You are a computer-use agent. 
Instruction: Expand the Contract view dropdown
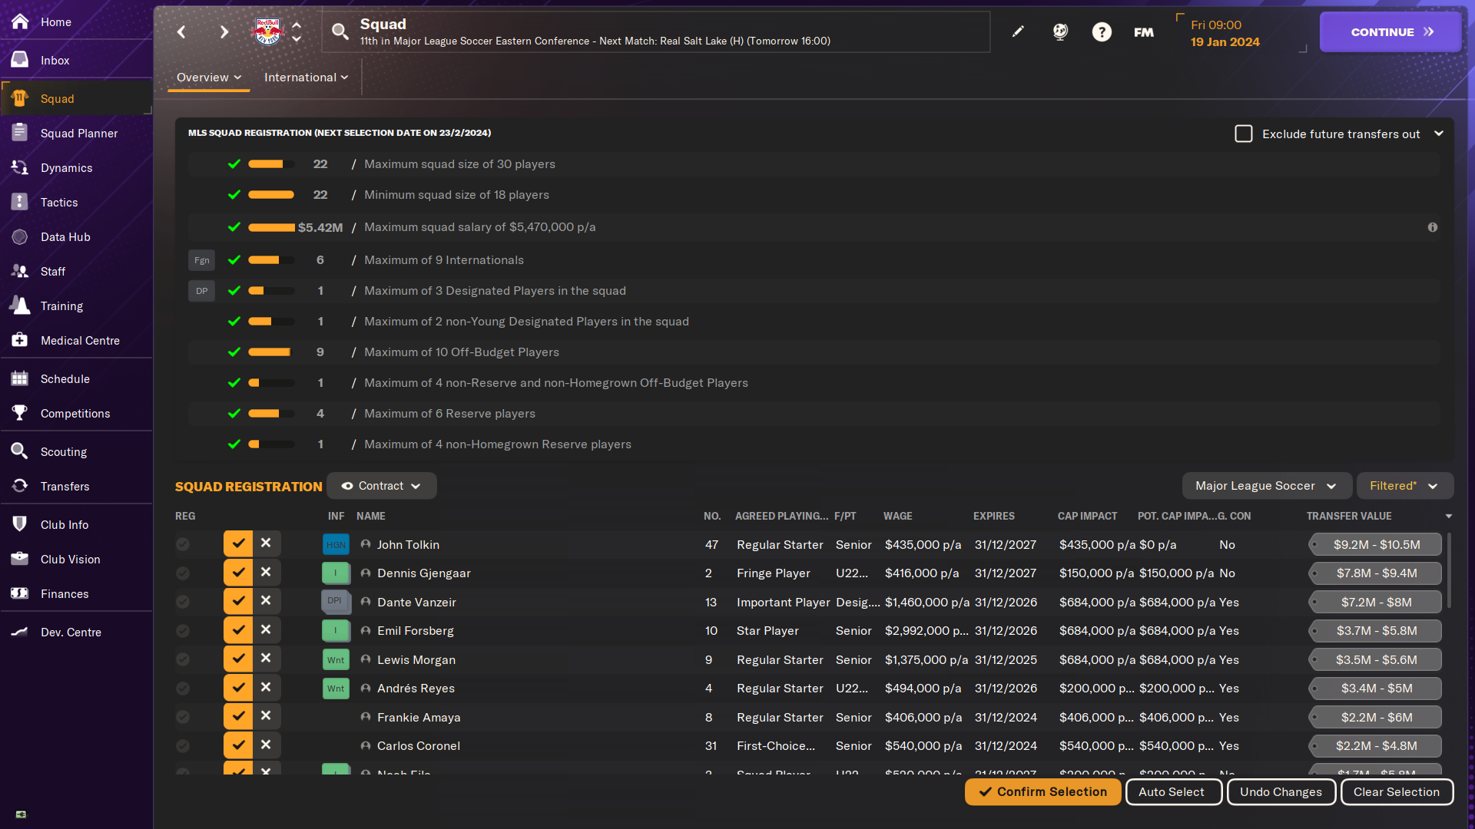coord(382,486)
